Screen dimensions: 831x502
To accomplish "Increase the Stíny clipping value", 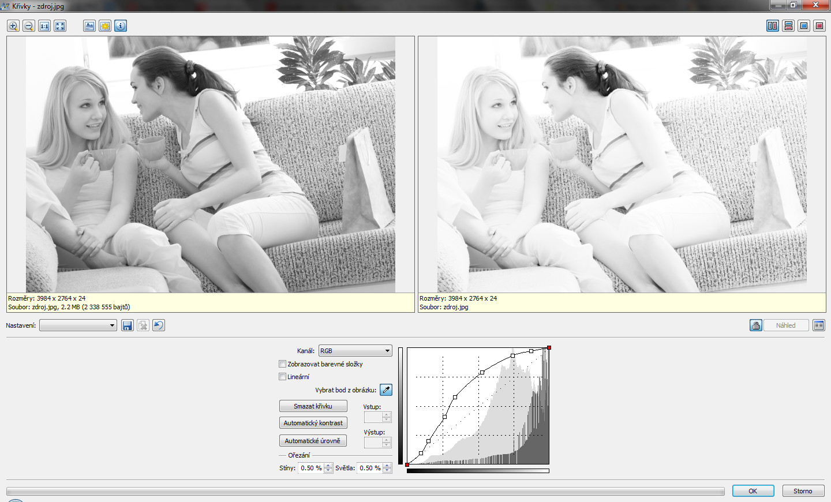I will coord(328,466).
